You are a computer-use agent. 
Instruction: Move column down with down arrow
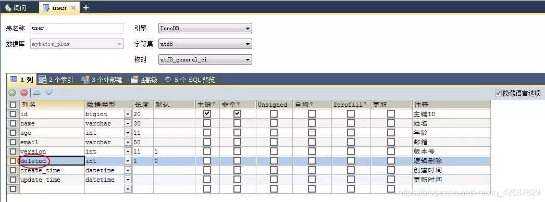48,93
